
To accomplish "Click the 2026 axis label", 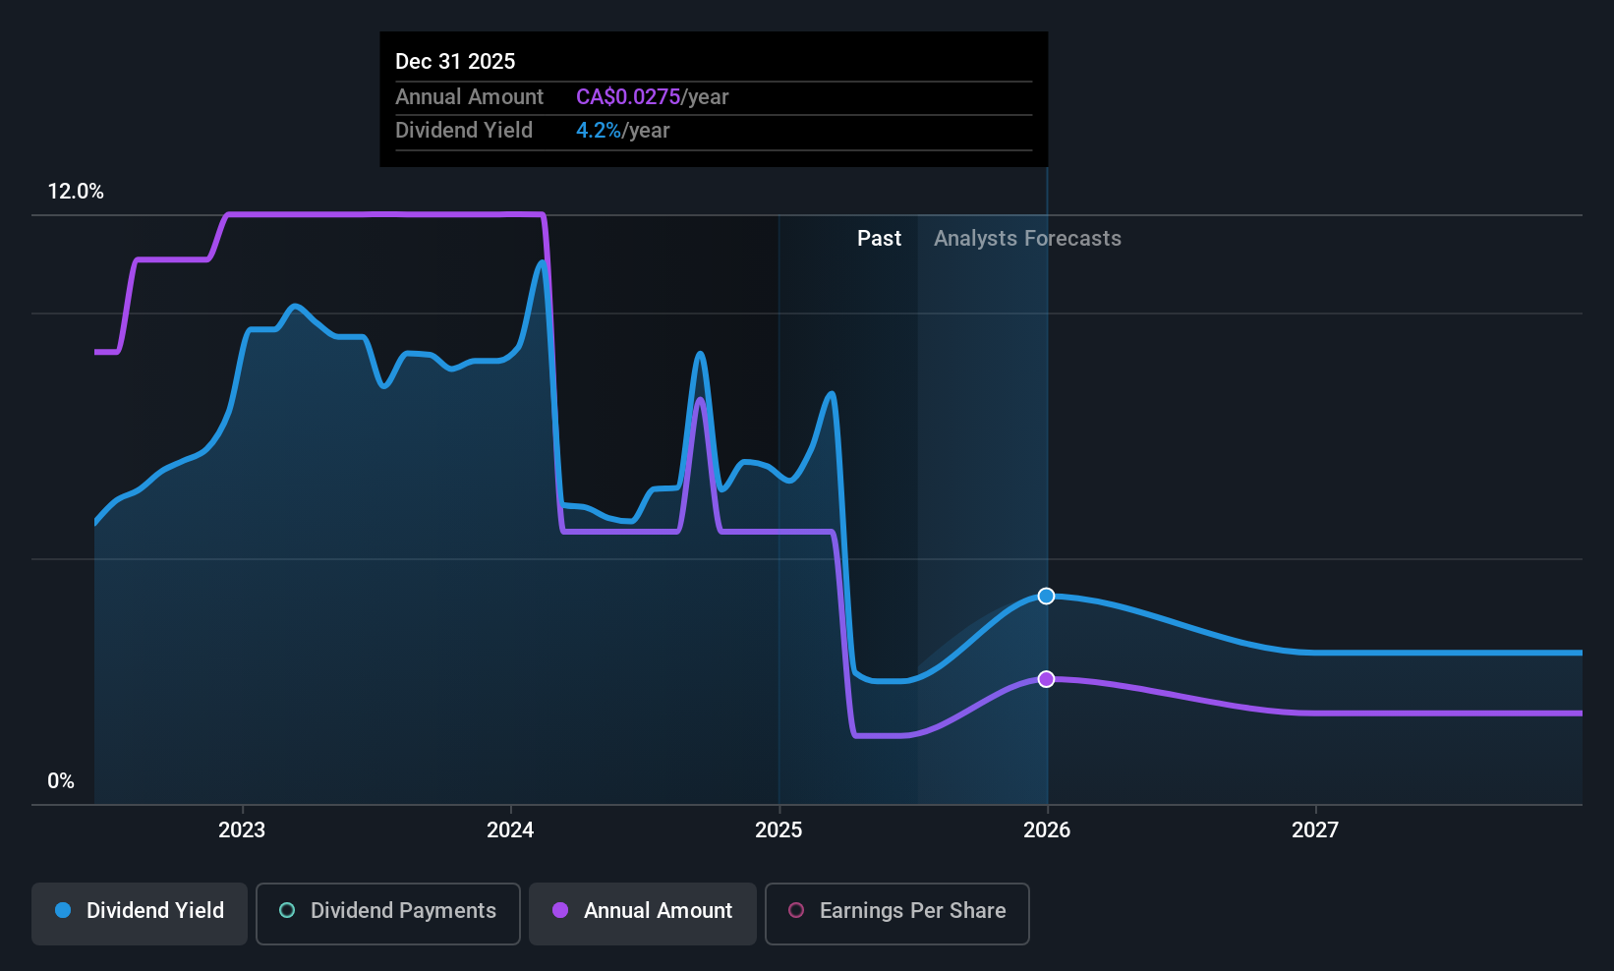I will (1047, 829).
